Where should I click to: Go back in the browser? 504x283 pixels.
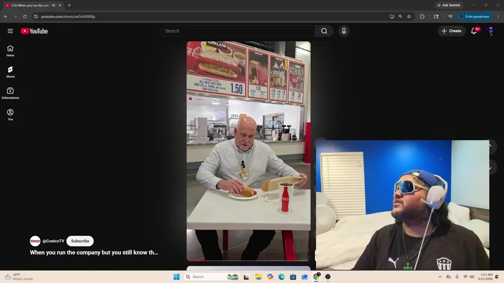coord(6,17)
